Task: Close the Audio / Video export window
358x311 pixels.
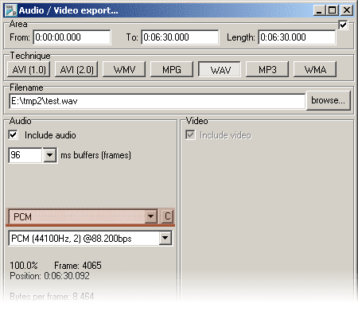Action: [347, 10]
